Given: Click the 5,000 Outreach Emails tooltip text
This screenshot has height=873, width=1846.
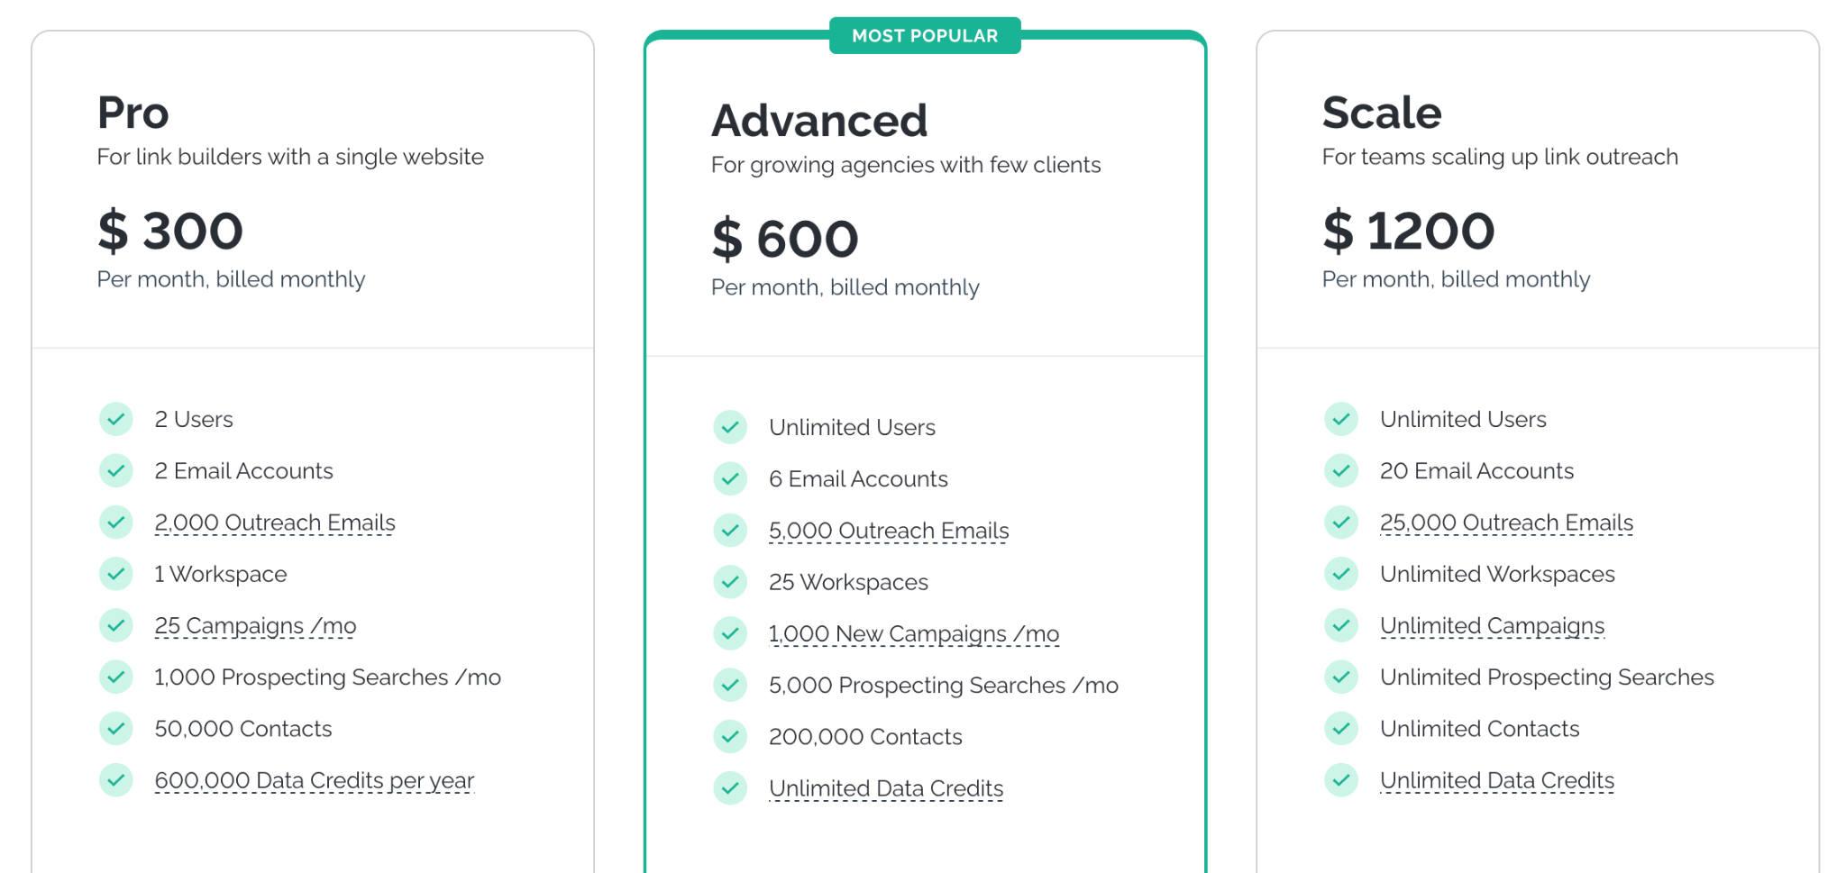Looking at the screenshot, I should (889, 531).
